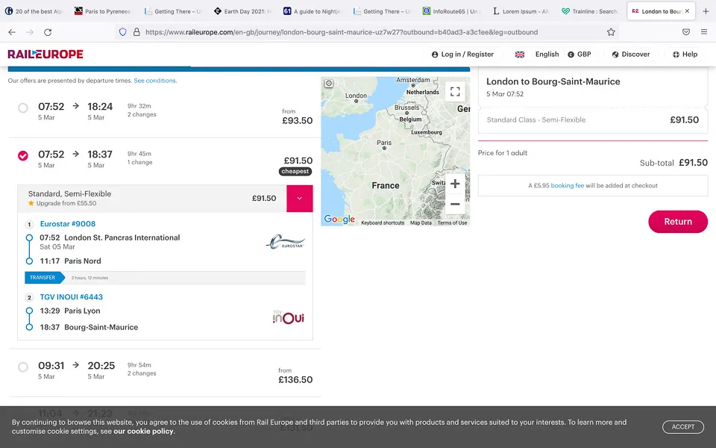Accept the cookie notice

tap(682, 427)
